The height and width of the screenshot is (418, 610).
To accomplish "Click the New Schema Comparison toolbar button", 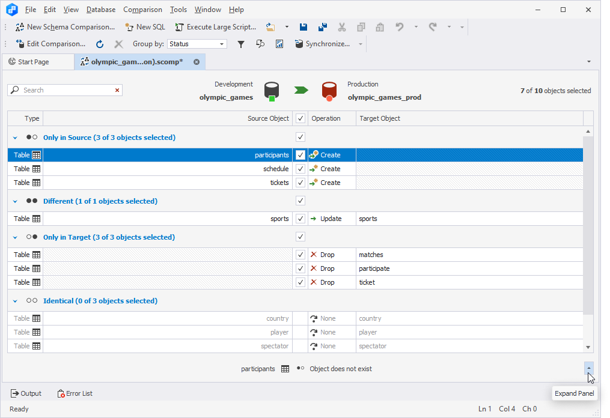I will (65, 27).
